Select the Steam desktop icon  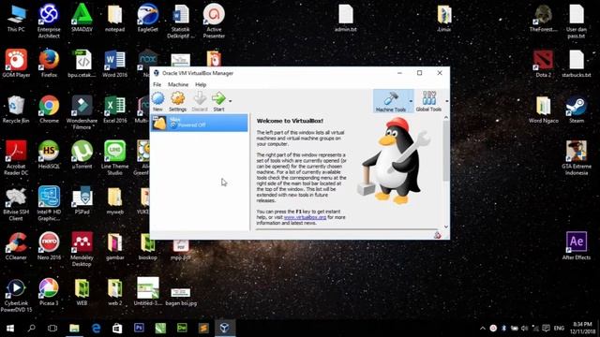[577, 110]
